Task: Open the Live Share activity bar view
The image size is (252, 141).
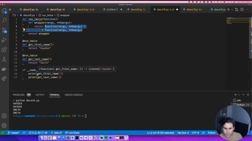Action: [4, 78]
